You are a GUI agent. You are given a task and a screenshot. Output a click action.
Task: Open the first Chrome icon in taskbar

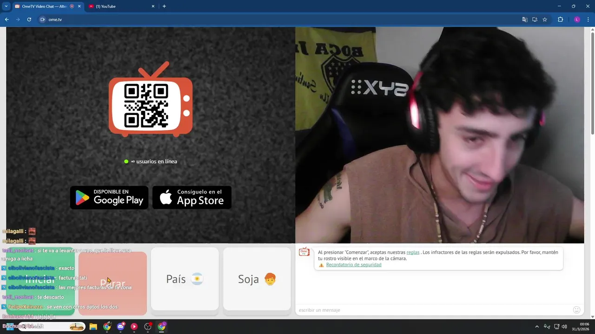point(107,327)
